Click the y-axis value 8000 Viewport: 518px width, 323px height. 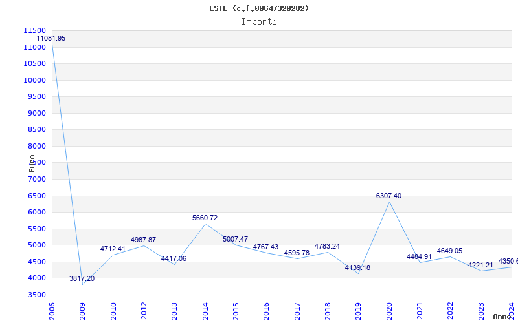37,146
